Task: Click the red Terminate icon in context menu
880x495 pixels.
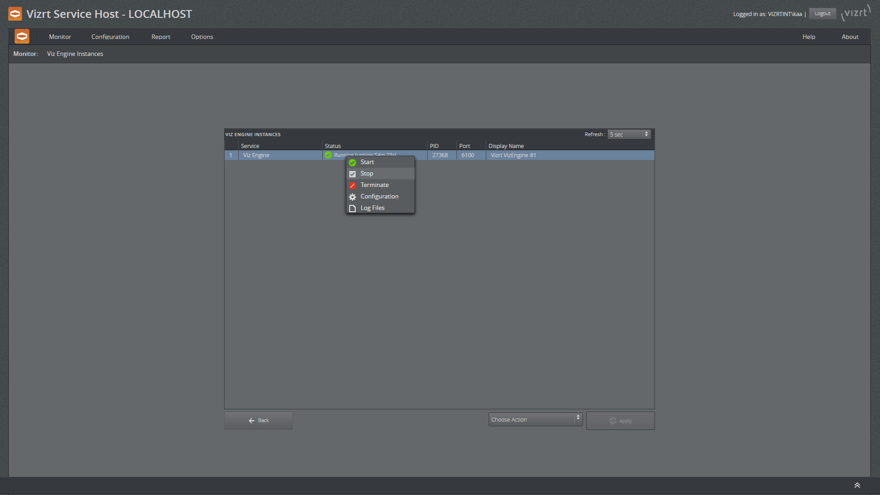Action: 352,185
